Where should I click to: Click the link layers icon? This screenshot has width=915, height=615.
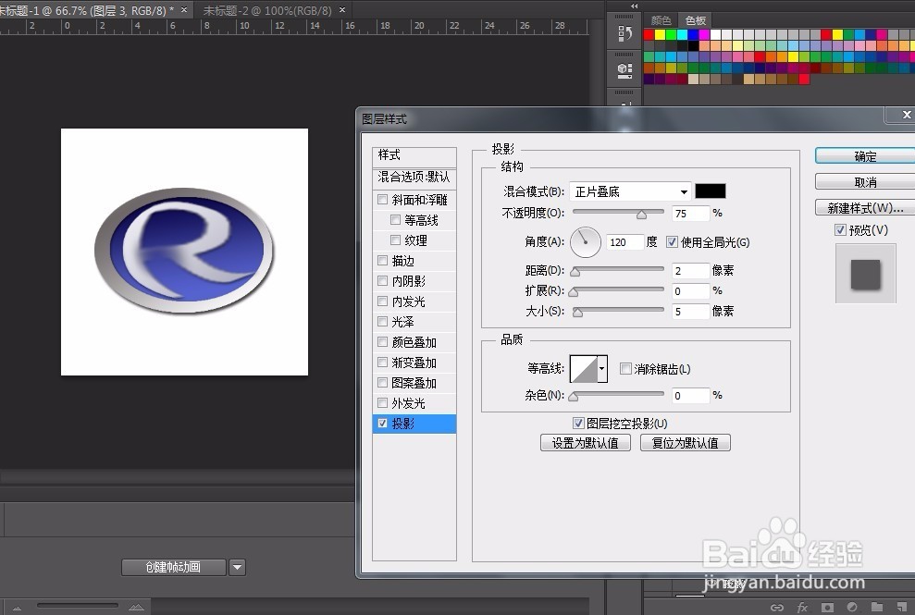coord(777,608)
